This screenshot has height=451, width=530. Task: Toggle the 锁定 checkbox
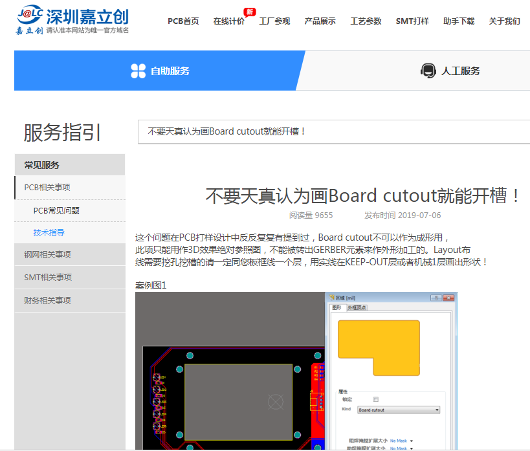[376, 399]
